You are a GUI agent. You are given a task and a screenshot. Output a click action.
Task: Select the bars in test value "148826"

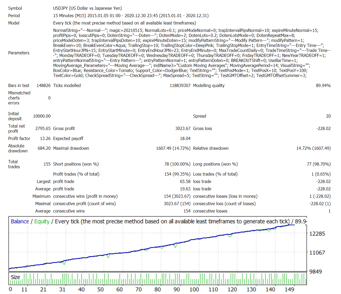click(44, 86)
